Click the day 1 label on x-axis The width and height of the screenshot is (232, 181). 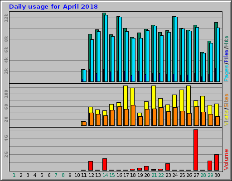(14, 175)
